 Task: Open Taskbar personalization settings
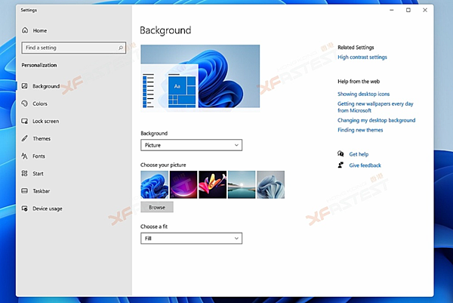click(74, 191)
